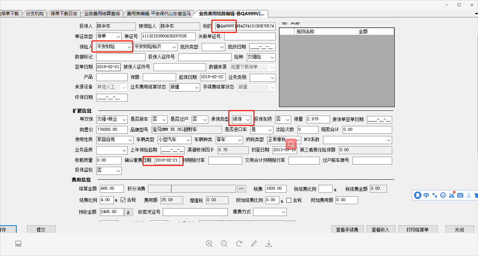Open IME skin shirt icon
Viewport: 478px width, 256px height.
point(475,195)
